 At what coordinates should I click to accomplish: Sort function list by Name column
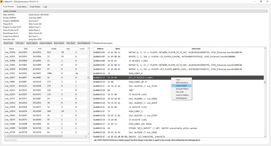coord(12,49)
